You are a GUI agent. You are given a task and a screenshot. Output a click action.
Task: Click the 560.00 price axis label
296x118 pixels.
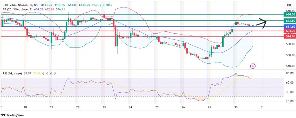pos(290,55)
